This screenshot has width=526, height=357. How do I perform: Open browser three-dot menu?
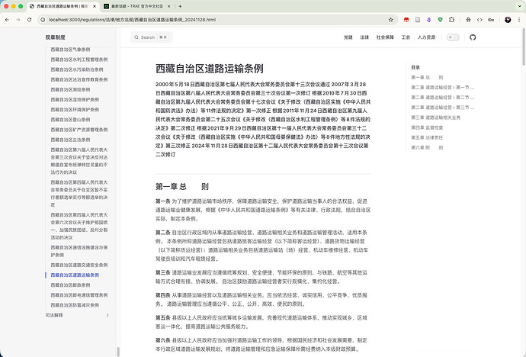coord(518,18)
